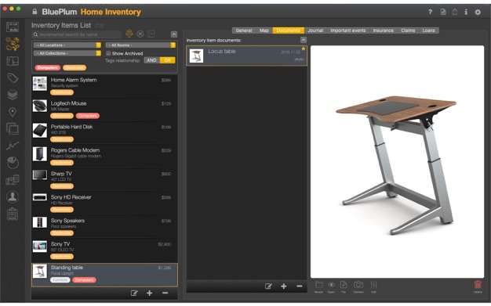
Task: Open the All Locations dropdown
Action: (x=67, y=45)
